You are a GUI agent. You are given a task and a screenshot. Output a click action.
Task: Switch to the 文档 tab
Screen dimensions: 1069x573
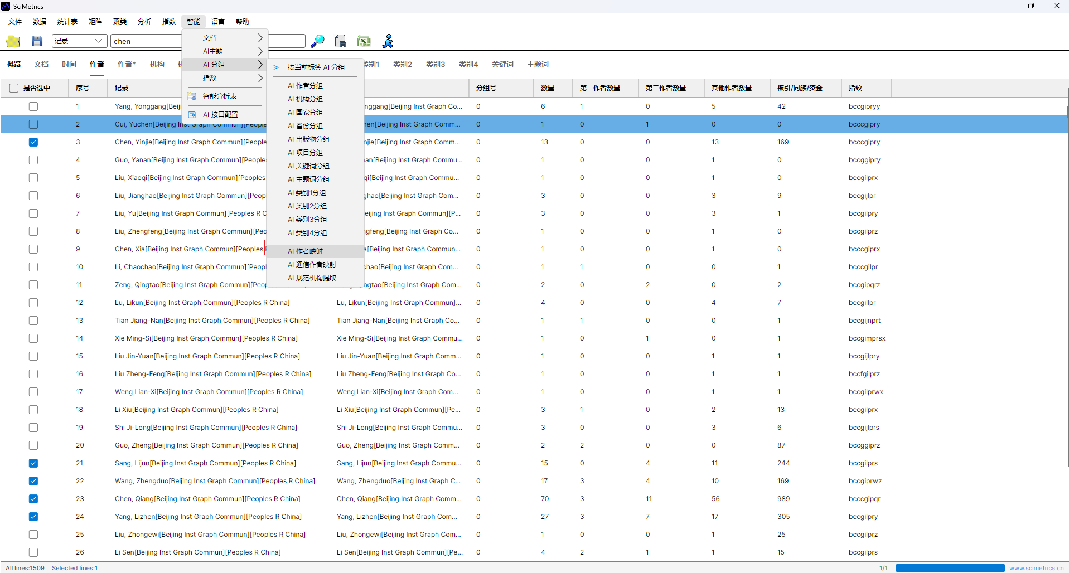coord(41,65)
